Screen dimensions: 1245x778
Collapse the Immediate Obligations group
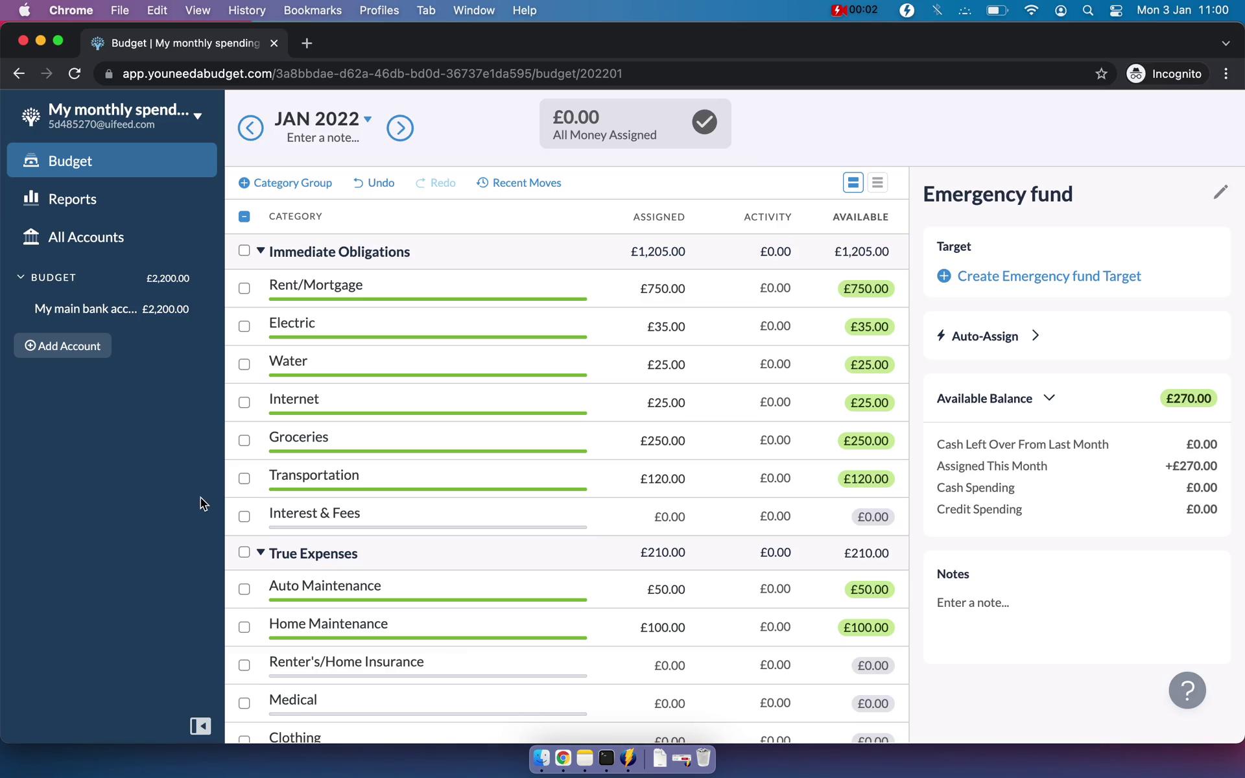[x=261, y=250]
